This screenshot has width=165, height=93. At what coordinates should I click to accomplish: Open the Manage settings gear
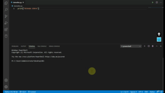coord(6,87)
